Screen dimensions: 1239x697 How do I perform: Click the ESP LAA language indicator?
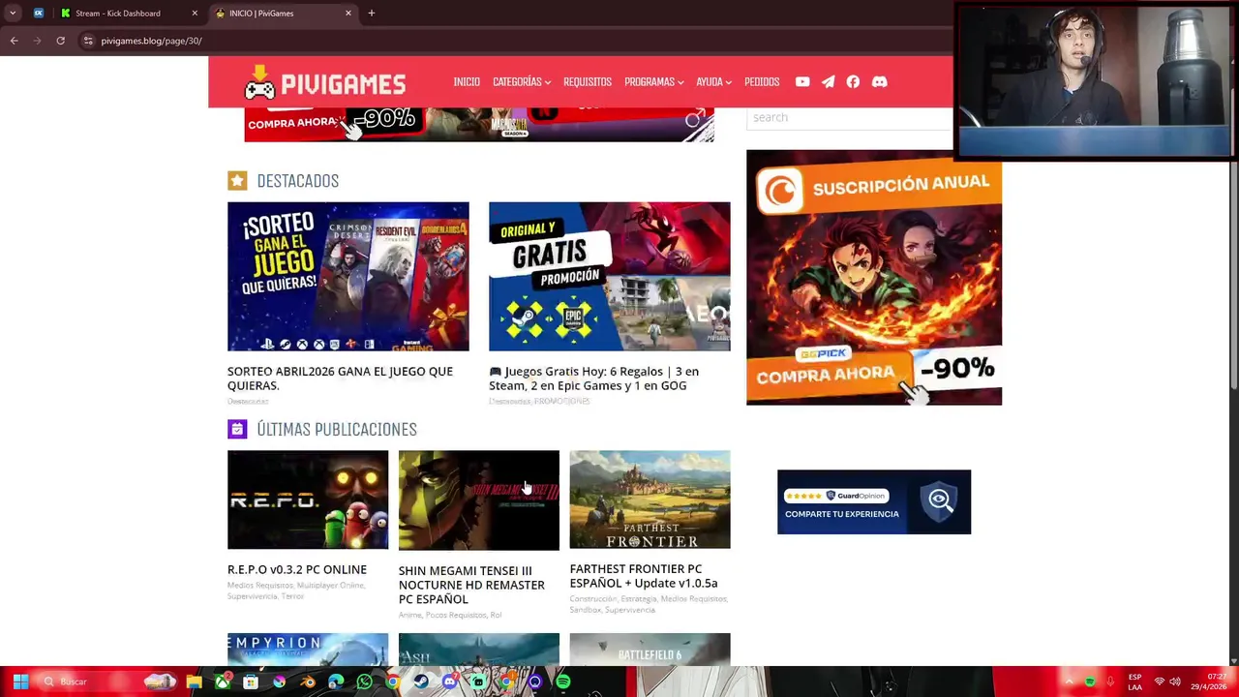pos(1134,682)
